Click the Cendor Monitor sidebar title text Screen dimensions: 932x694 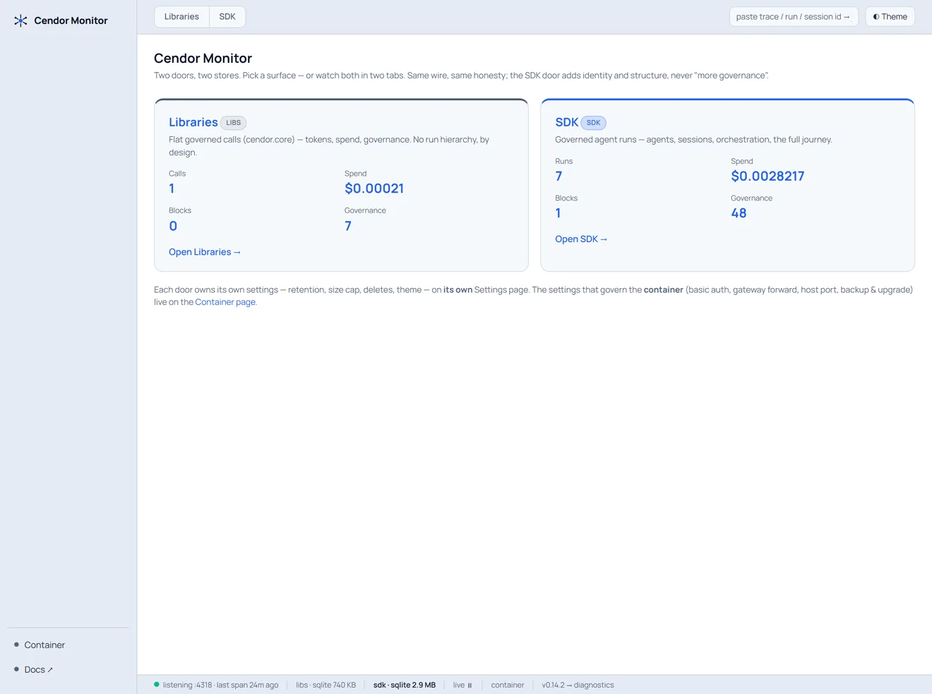71,20
